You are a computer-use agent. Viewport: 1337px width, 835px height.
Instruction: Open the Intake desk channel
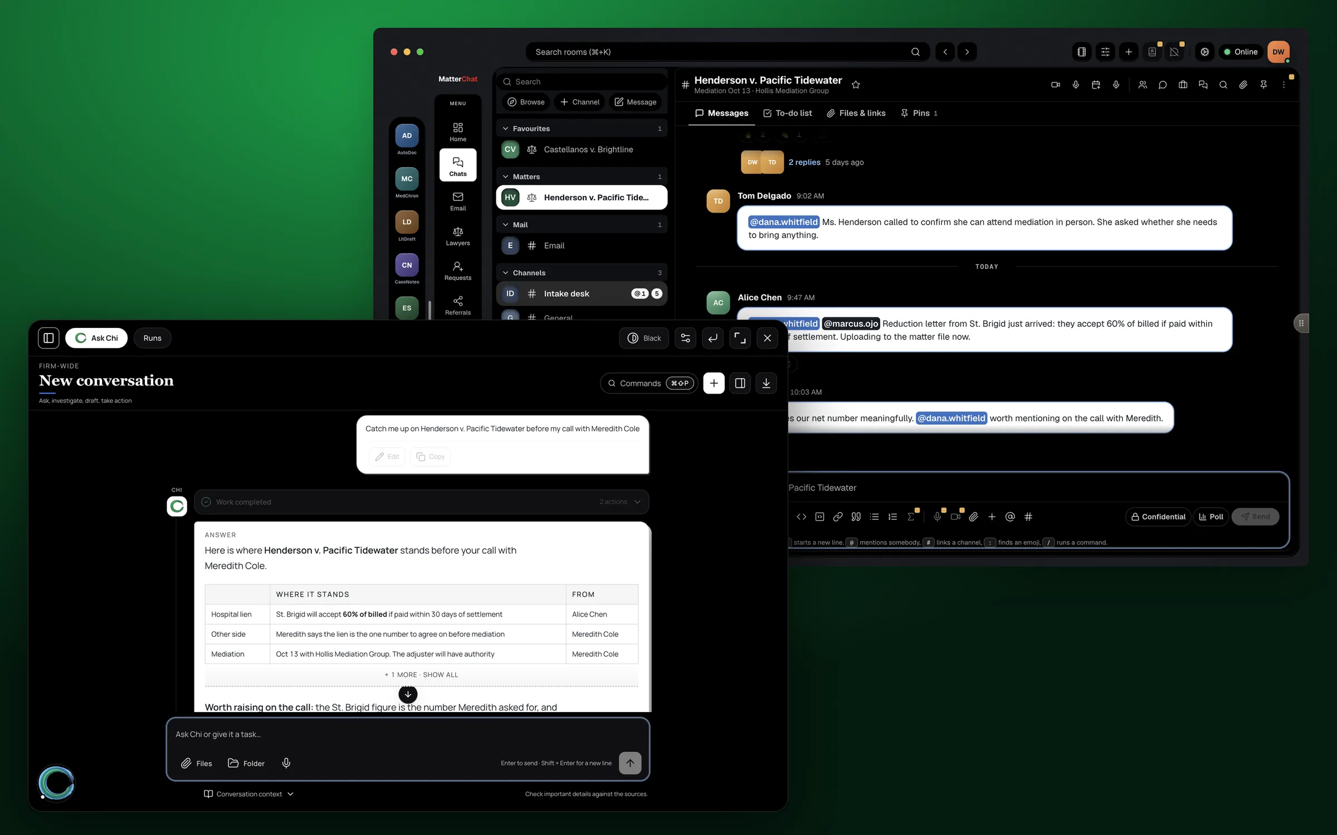582,293
